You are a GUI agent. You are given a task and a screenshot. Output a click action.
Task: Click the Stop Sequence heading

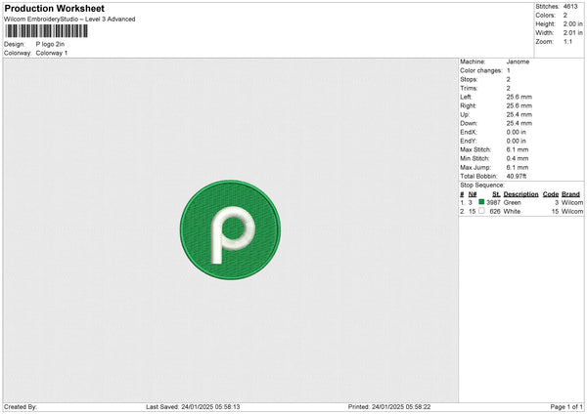click(x=482, y=186)
